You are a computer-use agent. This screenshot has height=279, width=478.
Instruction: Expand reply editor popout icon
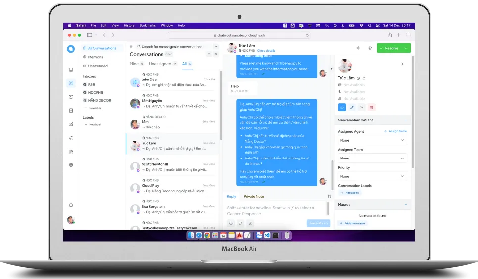point(329,196)
